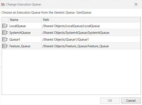142x105 pixels.
Task: Click the Path column header
Action: pos(91,20)
